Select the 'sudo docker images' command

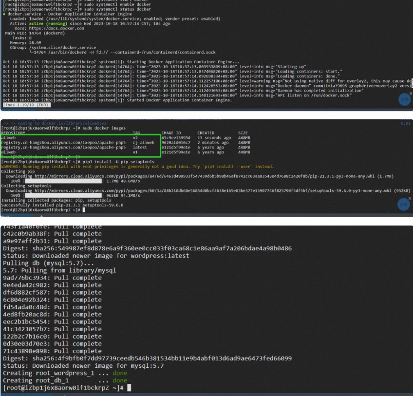click(x=104, y=128)
